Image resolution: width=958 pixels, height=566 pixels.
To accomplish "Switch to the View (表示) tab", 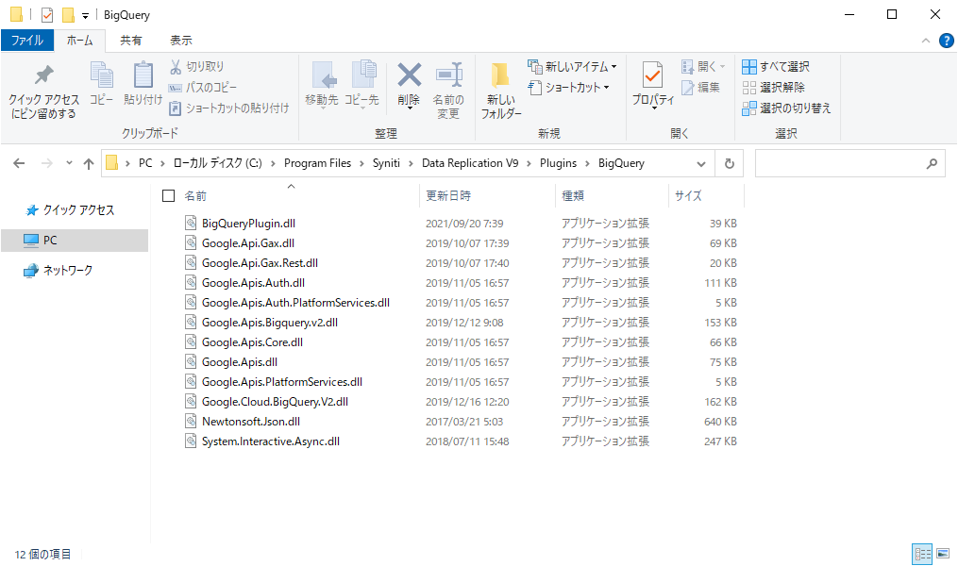I will [x=181, y=41].
